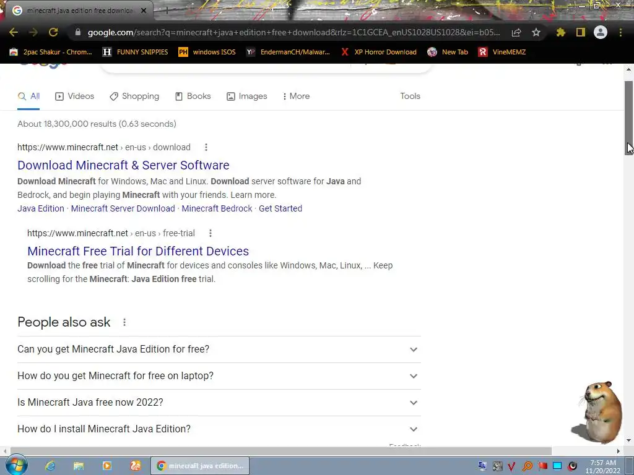Open 'Download Minecraft & Server Software' result
Image resolution: width=634 pixels, height=475 pixels.
123,165
